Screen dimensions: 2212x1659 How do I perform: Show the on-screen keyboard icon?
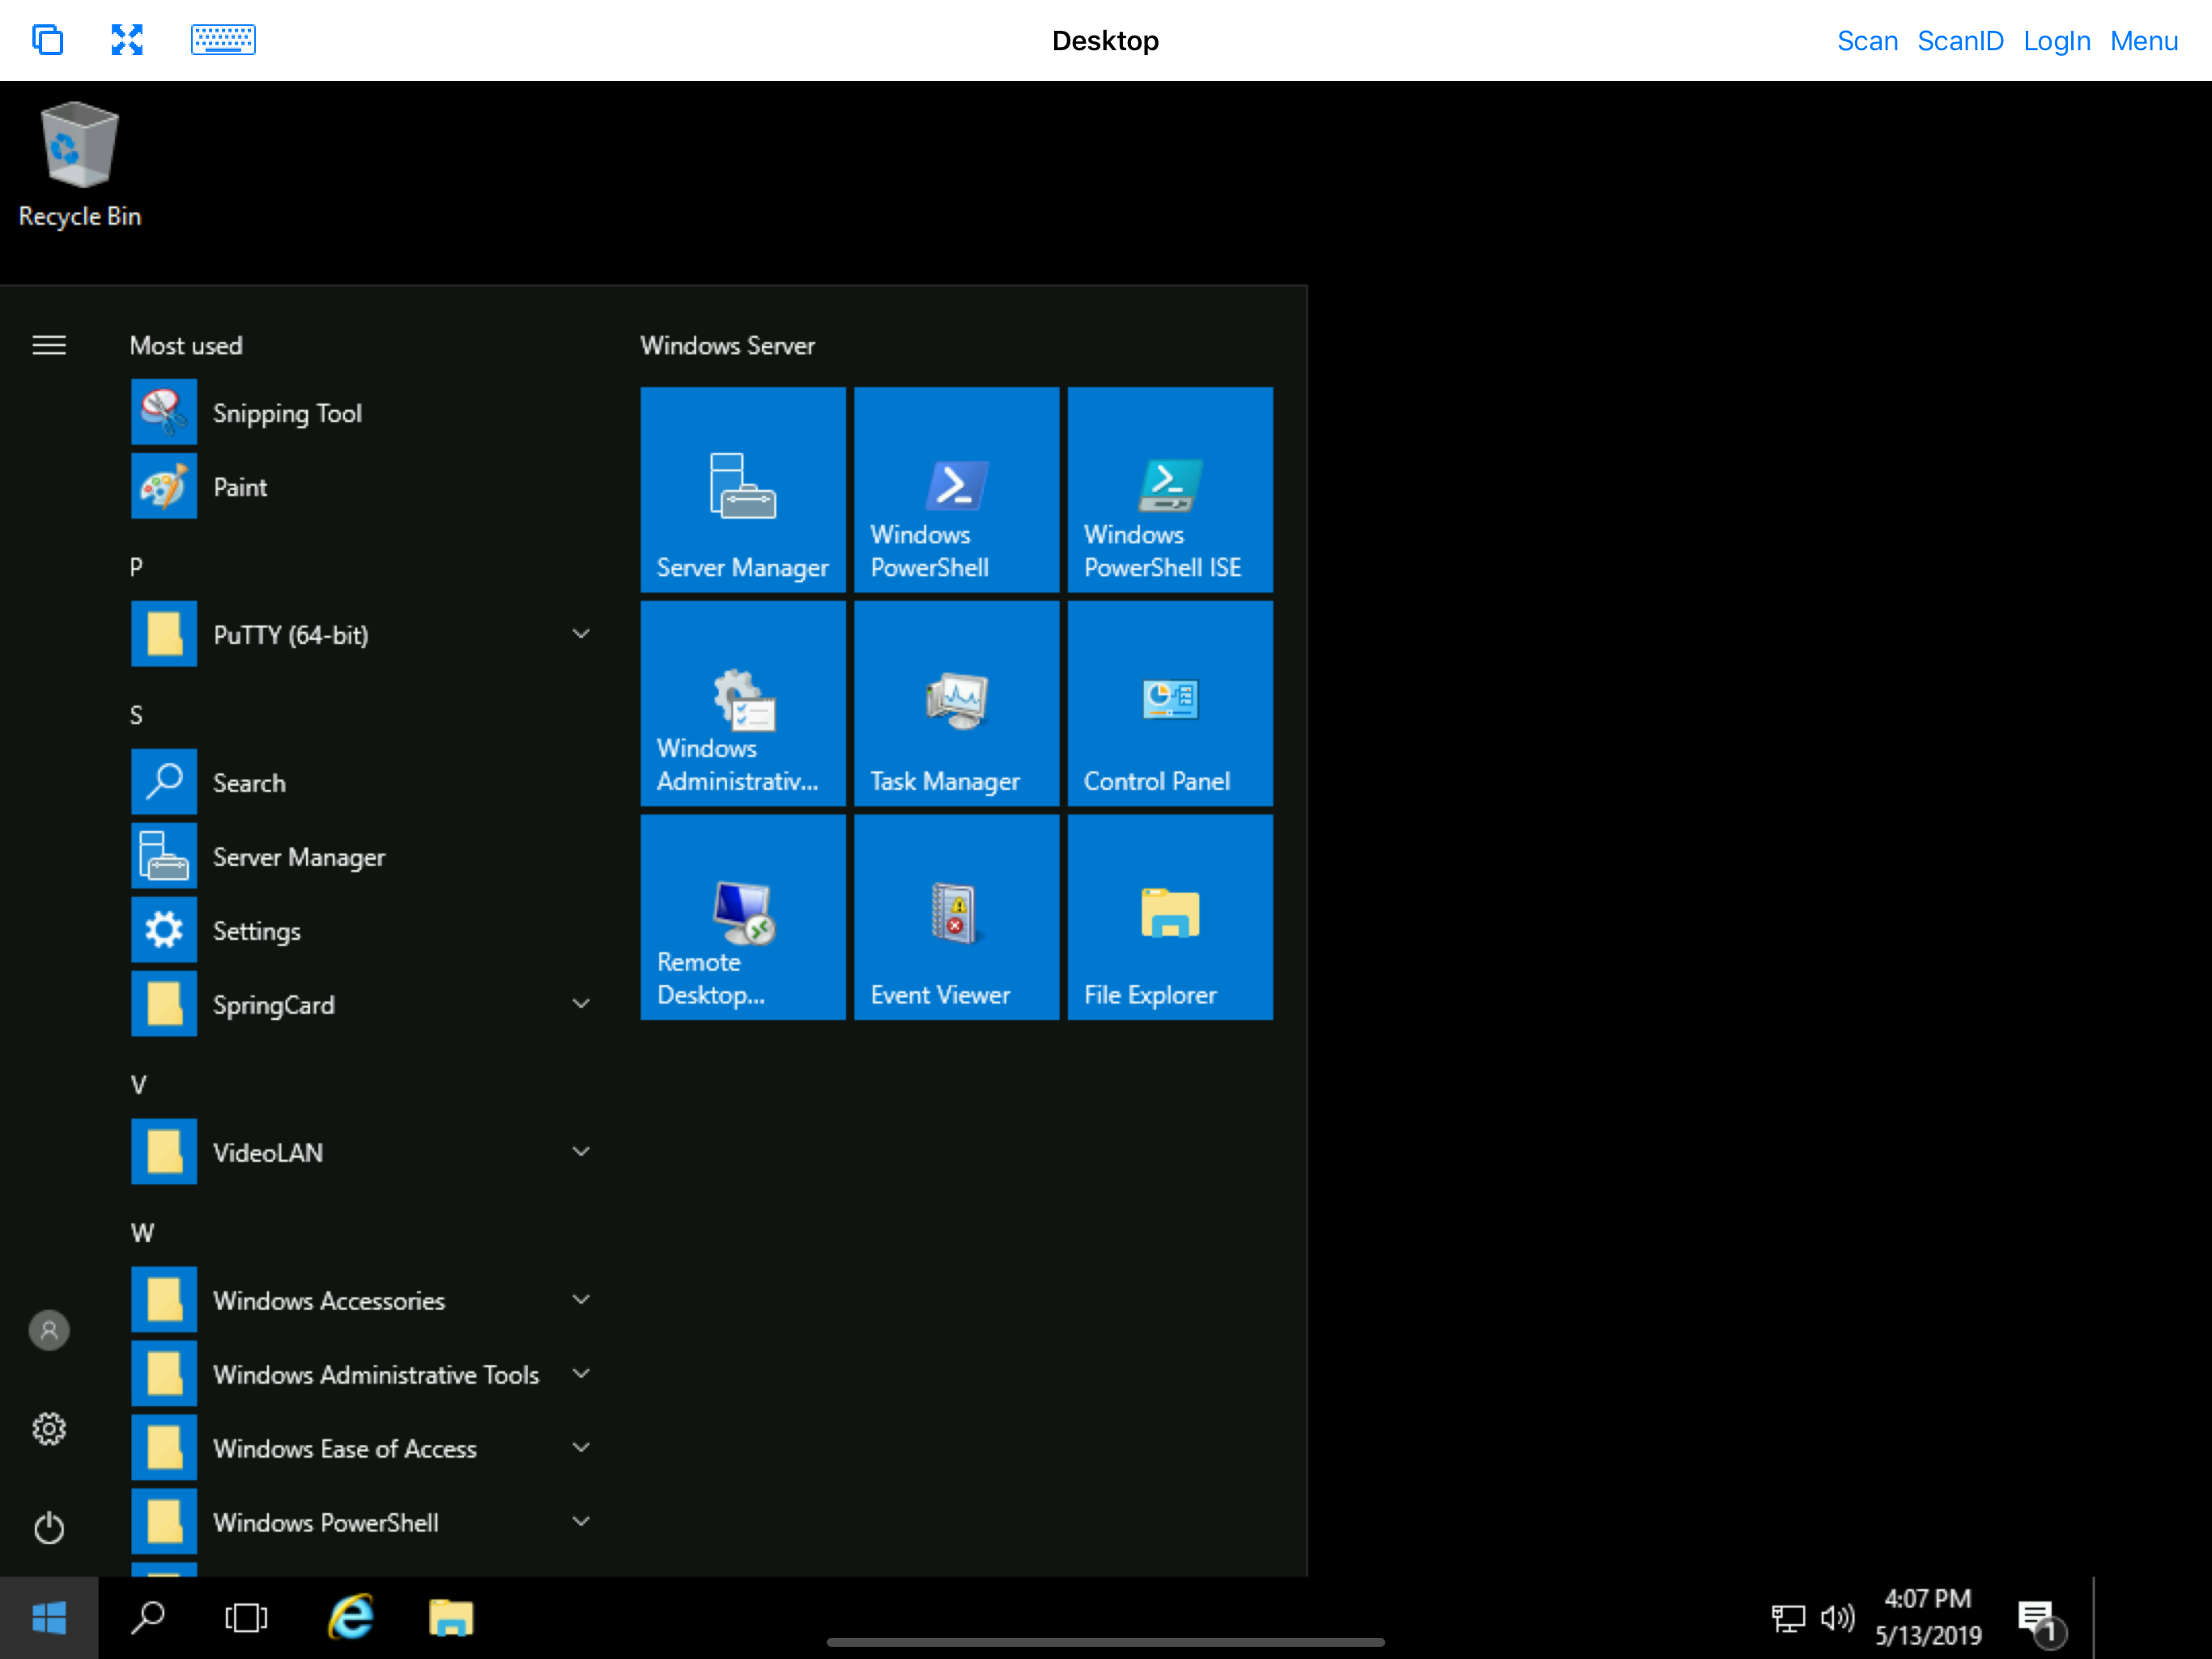223,40
